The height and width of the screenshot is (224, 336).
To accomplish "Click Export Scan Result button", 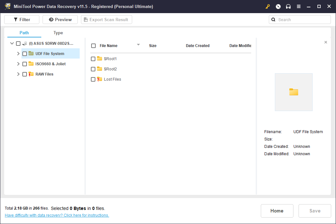I will click(107, 20).
